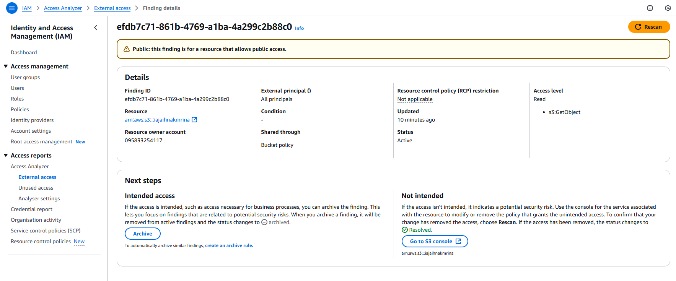676x281 pixels.
Task: Open Analyser settings in the sidebar
Action: [x=39, y=198]
